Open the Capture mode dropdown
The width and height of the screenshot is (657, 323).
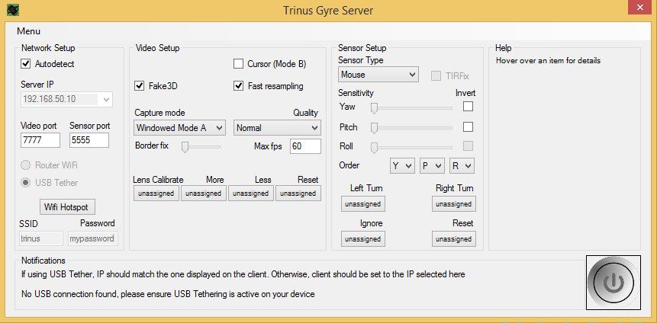[x=180, y=128]
